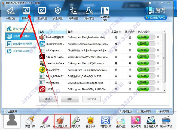177x130 pixels.
Task: Toggle the 360安全浏览器 startup switch
Action: click(146, 44)
